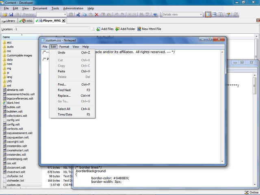This screenshot has height=195, width=260.
Task: Click the Undo arrow toolbar icon
Action: [117, 15]
